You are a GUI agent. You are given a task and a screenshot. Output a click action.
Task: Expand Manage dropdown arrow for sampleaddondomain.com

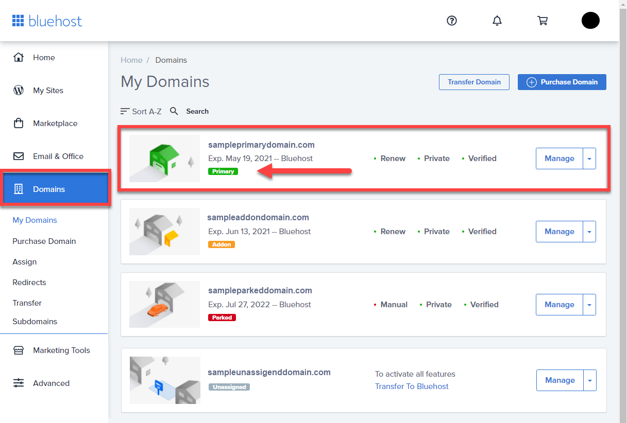pyautogui.click(x=589, y=232)
